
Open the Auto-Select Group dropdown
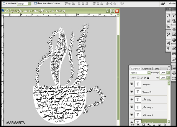click(29, 4)
